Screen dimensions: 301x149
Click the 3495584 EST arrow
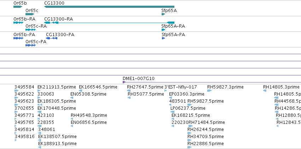[x=17, y=91]
